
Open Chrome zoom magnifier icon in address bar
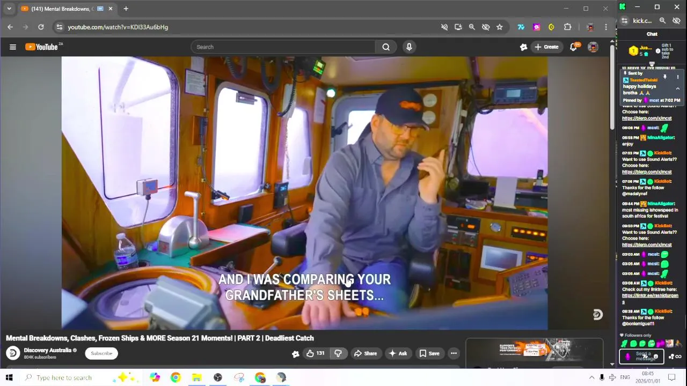(x=472, y=27)
